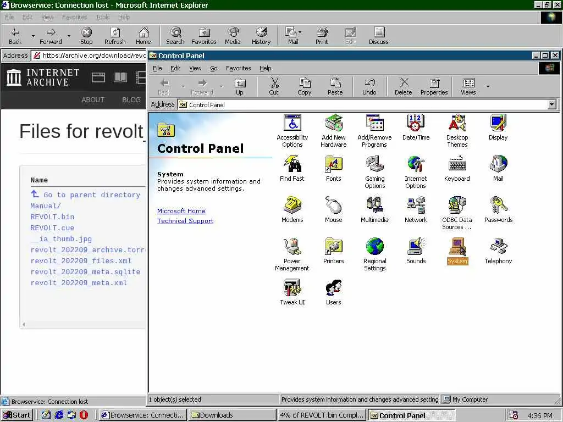Expand the Back history arrow in Internet Explorer

(33, 36)
